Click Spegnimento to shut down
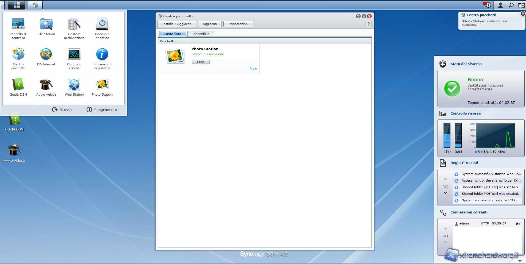 pyautogui.click(x=102, y=110)
